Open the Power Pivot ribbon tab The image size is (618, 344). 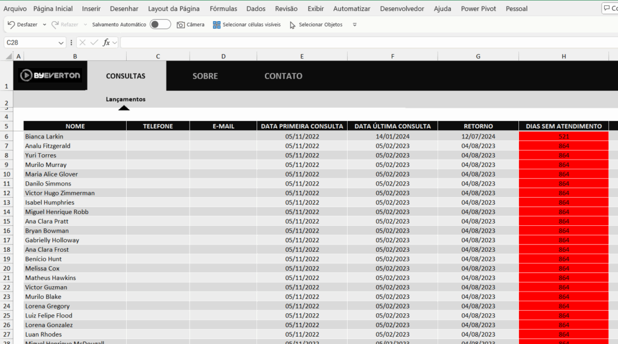coord(478,8)
